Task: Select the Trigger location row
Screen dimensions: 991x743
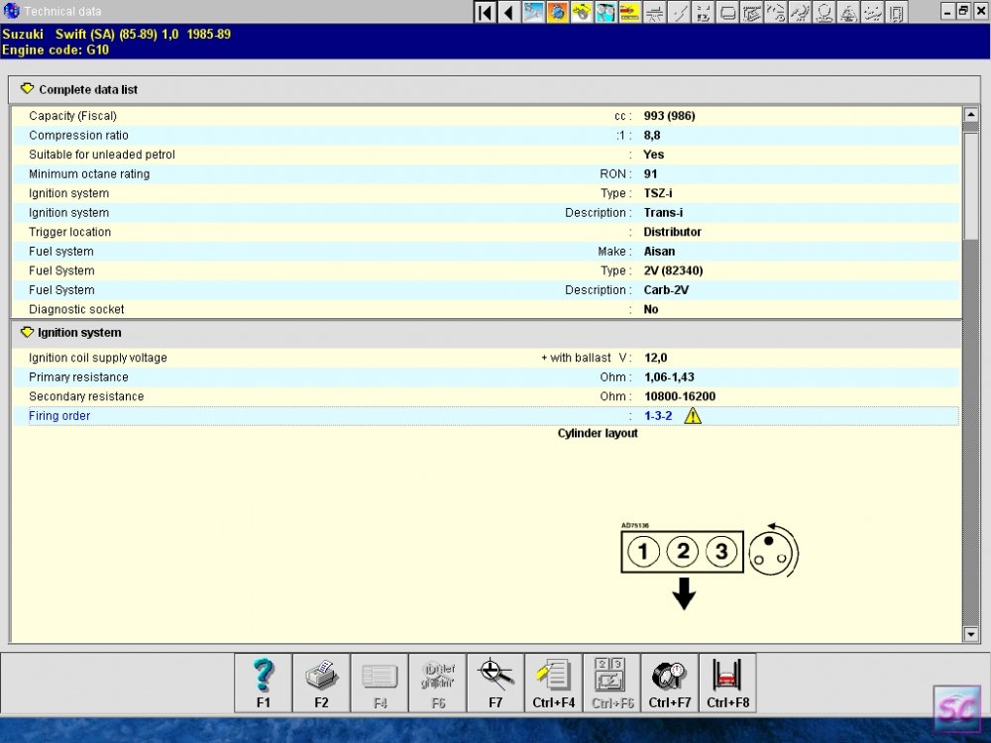Action: pos(486,232)
